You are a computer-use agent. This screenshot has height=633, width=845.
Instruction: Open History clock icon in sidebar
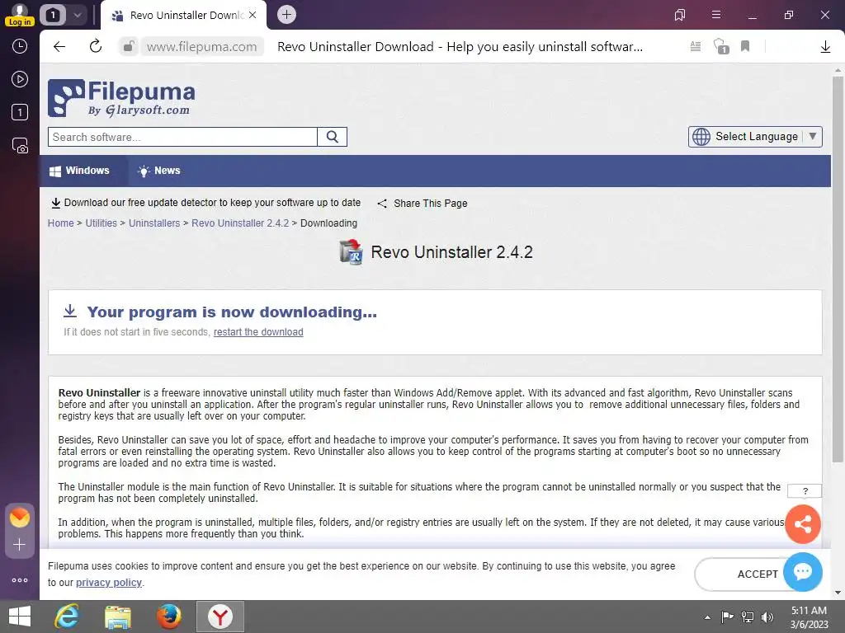pyautogui.click(x=20, y=46)
